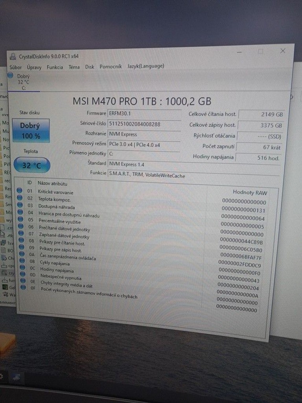Click the serial number field 511251002084008288
Viewport: 302px width, 403px height.
[x=144, y=124]
